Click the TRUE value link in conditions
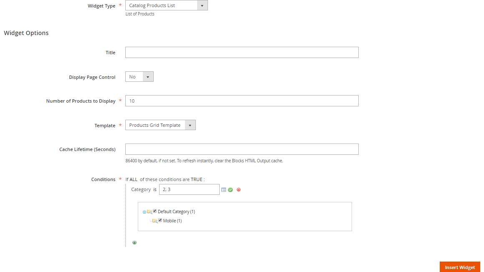The height and width of the screenshot is (272, 484). point(197,179)
